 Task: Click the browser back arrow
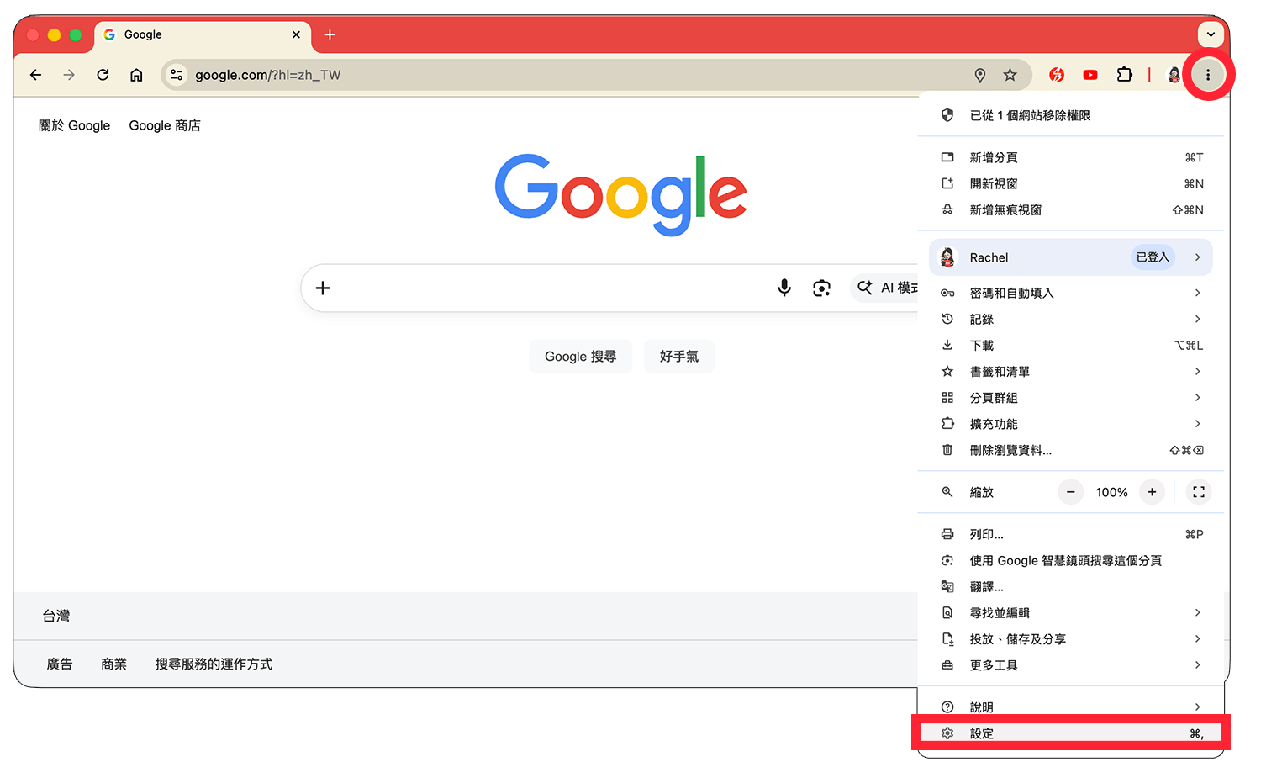coord(35,75)
